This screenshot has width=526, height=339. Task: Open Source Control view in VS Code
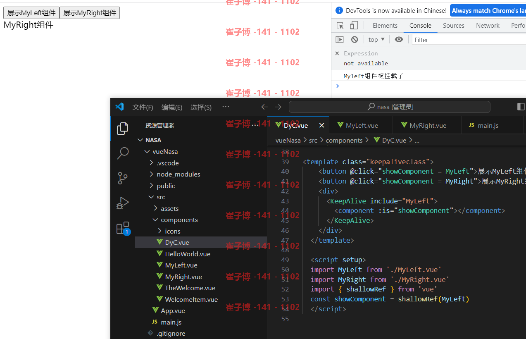(123, 178)
